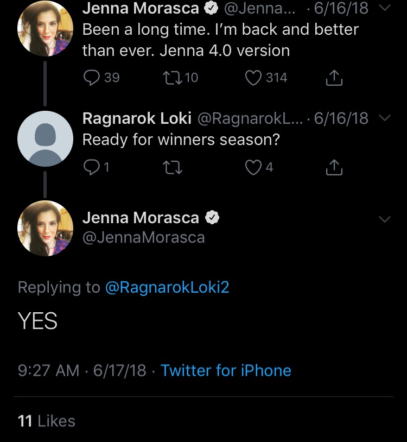
Task: Share Jenna's 'Jenna 4.0 version' tweet
Action: (x=334, y=78)
